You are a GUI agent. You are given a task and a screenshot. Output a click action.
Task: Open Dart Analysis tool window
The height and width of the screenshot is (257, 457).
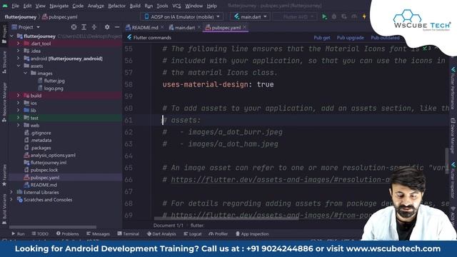click(161, 234)
